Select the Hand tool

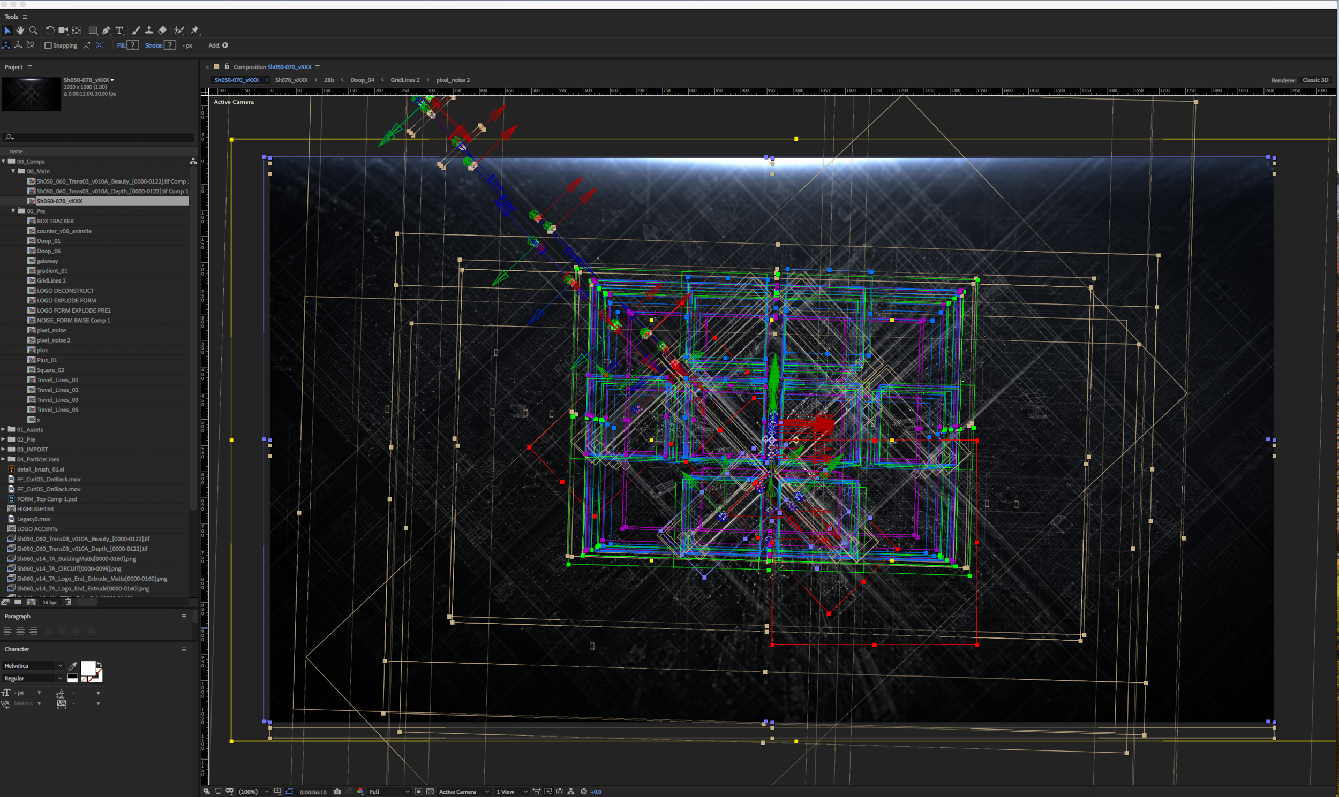[20, 31]
